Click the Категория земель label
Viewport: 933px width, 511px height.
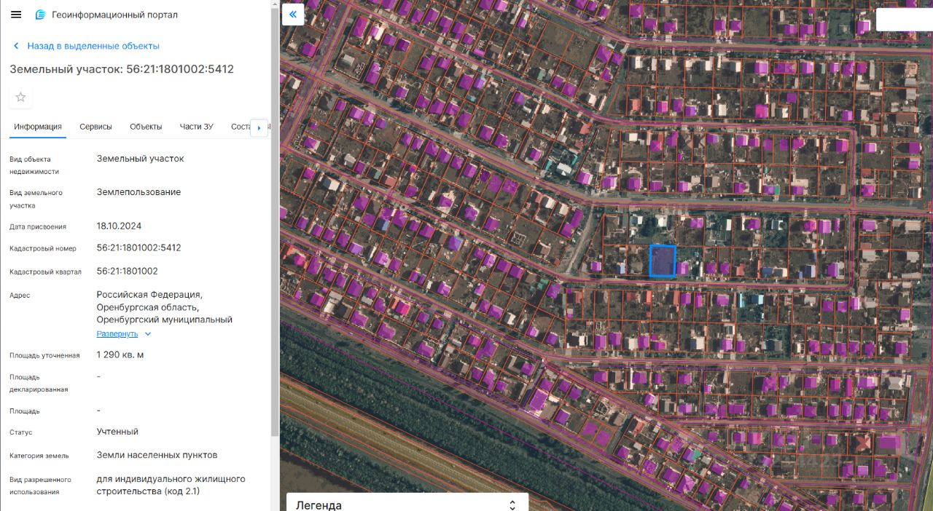tap(39, 456)
